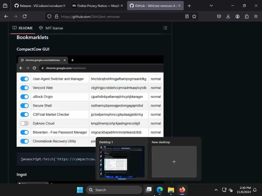Select the README tab
The height and width of the screenshot is (196, 262).
click(23, 28)
